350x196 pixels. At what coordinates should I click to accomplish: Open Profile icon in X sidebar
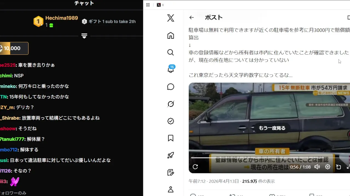(171, 189)
